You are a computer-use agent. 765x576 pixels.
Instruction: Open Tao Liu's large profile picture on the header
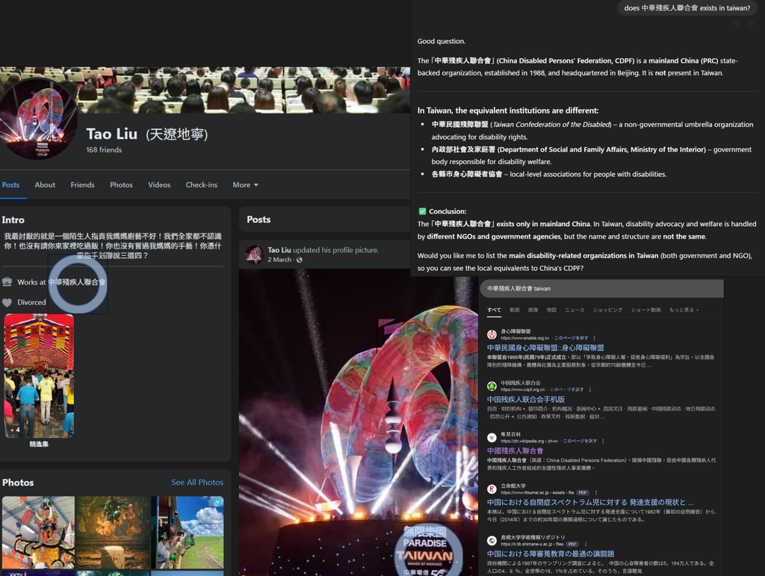click(38, 119)
